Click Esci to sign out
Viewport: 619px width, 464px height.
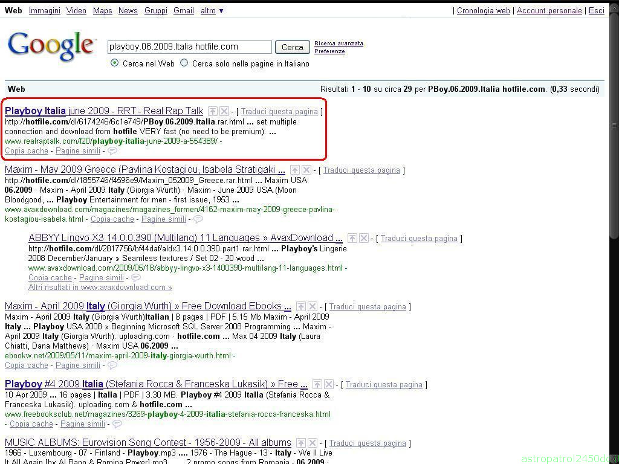[x=597, y=11]
